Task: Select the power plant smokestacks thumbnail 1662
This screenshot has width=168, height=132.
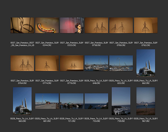Action: tap(146, 63)
